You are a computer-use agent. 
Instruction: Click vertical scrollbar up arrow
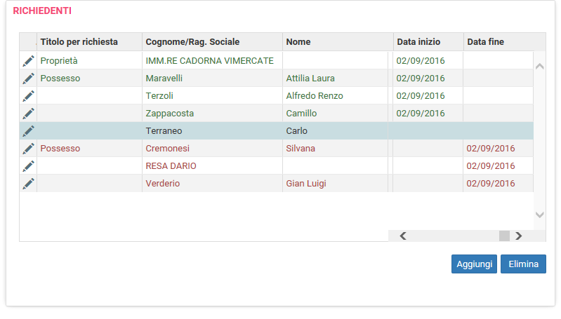(539, 66)
